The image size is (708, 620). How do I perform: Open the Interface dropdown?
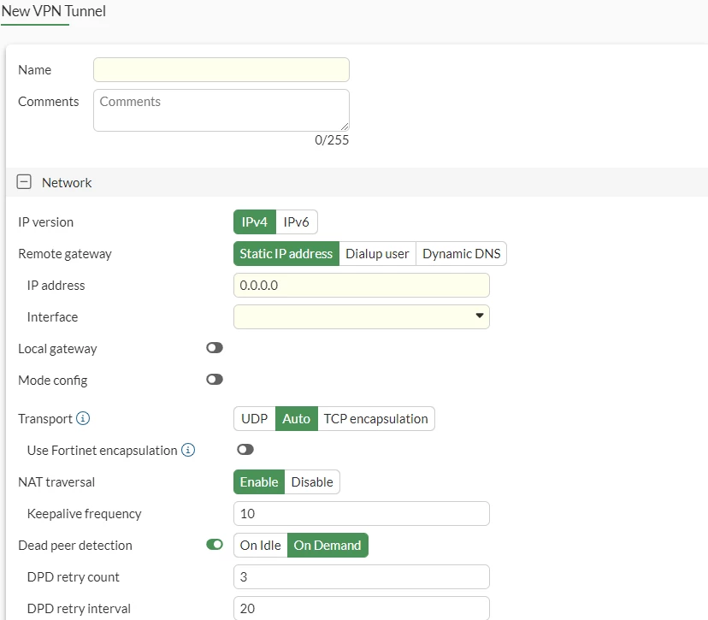[361, 316]
